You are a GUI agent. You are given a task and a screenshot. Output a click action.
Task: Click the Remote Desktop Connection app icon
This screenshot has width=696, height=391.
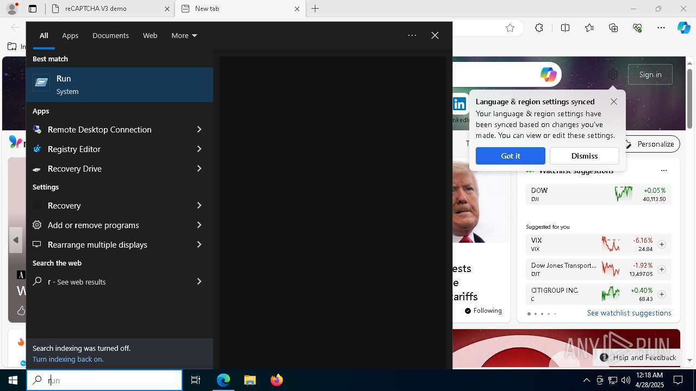coord(37,129)
